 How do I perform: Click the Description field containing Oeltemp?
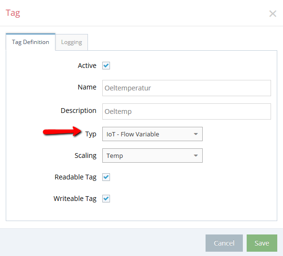click(x=186, y=111)
